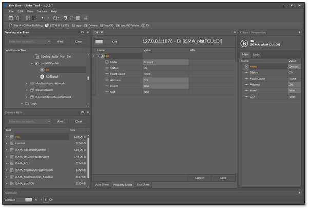This screenshot has height=209, width=309.
Task: Click the back navigation arrow in toolbar
Action: [42, 18]
